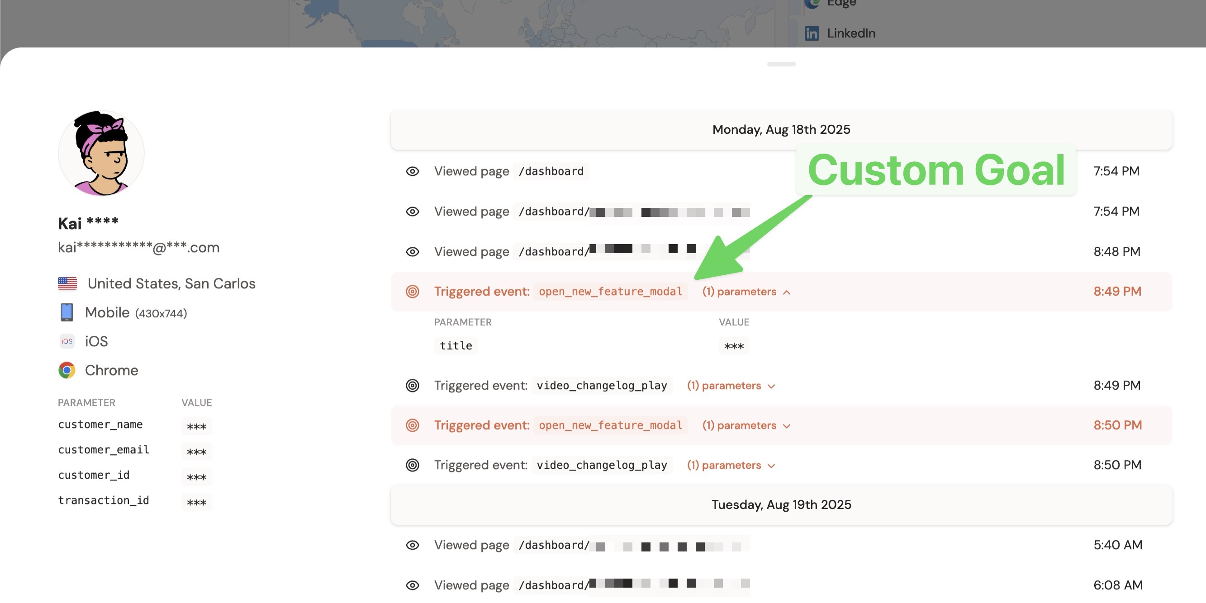Viewport: 1206px width, 603px height.
Task: Expand parameters of the 8:50 PM open_new_feature_modal event
Action: (746, 425)
